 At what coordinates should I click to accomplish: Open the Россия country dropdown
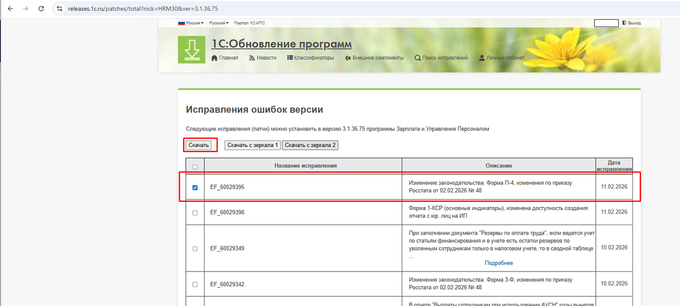(x=191, y=23)
